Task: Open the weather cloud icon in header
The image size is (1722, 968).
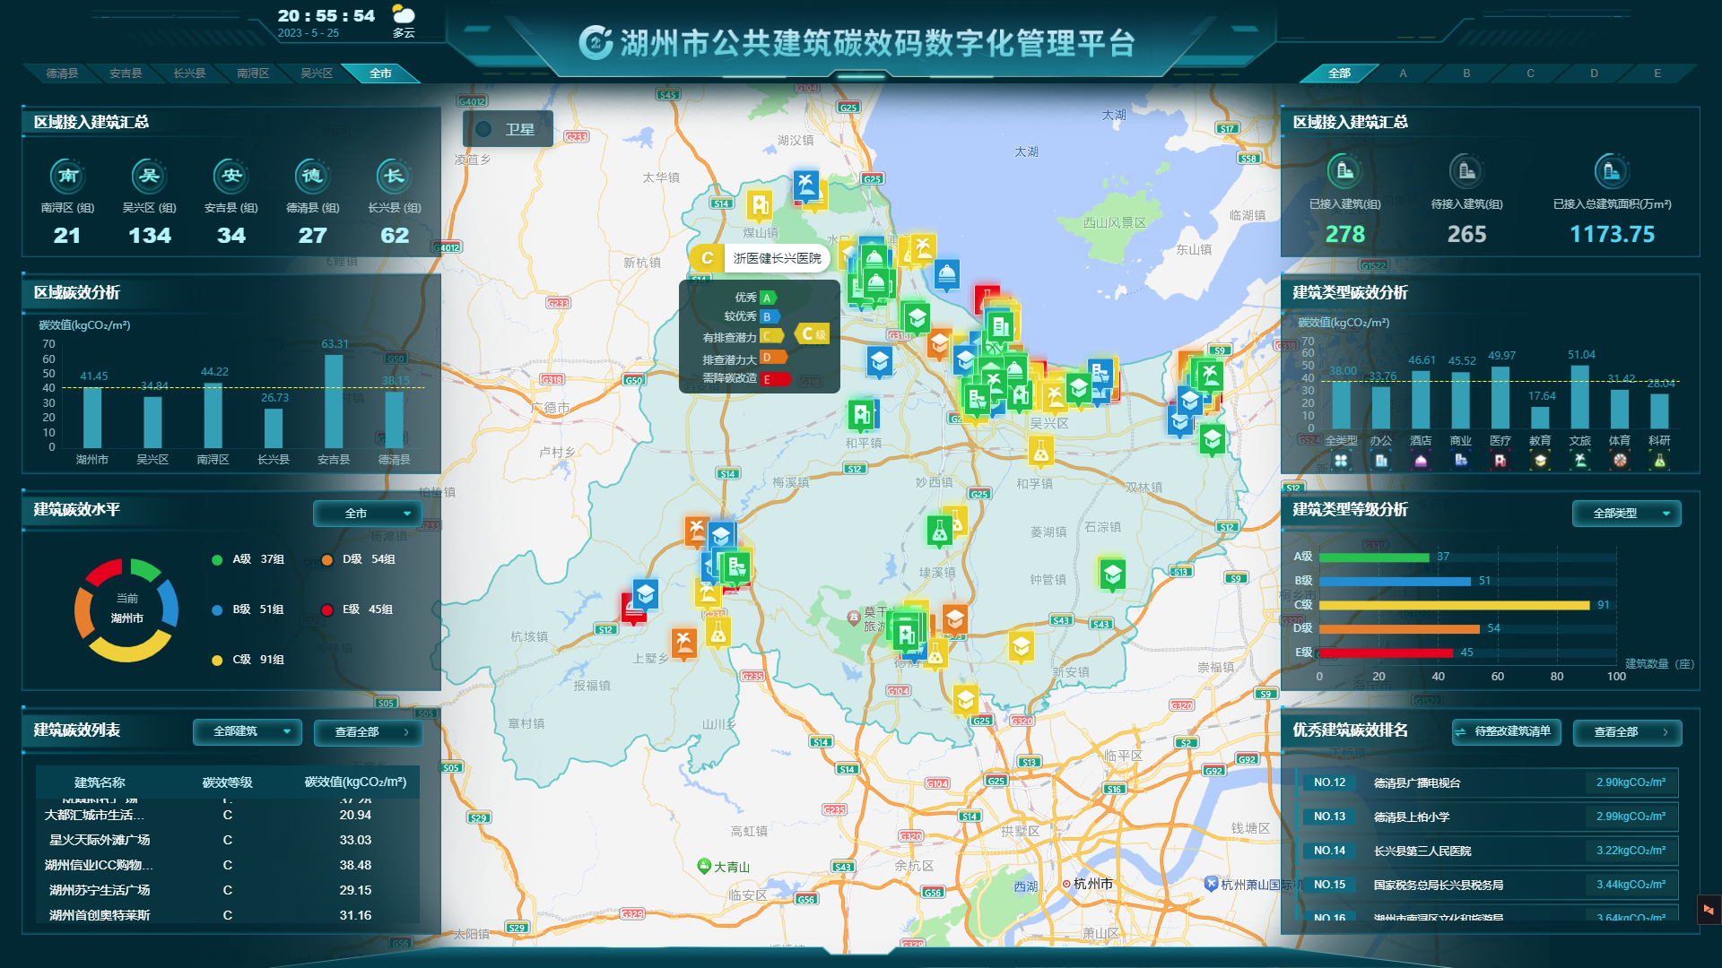Action: click(x=404, y=14)
